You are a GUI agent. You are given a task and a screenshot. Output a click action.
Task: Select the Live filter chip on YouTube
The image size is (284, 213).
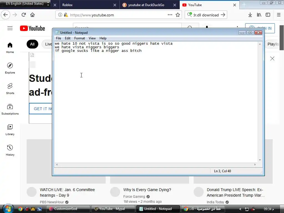pos(47,44)
